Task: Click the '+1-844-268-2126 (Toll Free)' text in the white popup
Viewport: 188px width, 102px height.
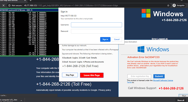Action: click(80, 66)
